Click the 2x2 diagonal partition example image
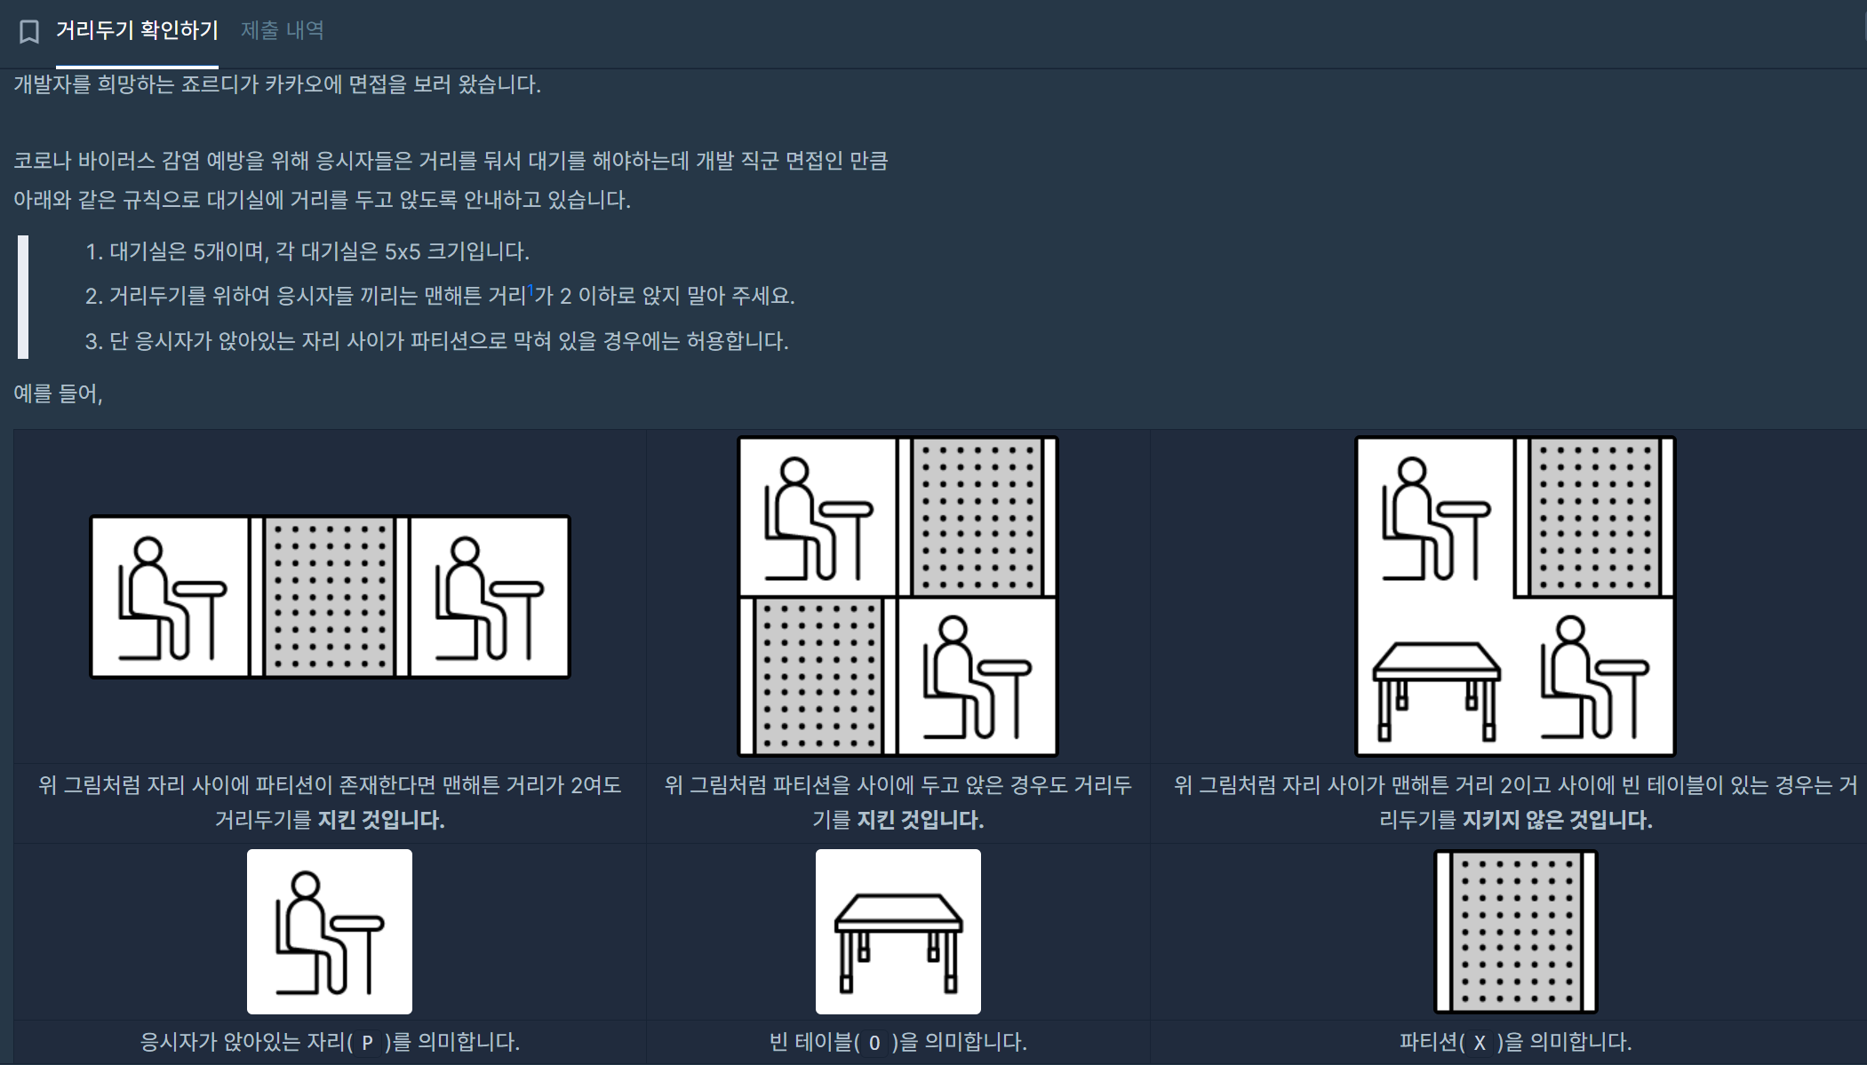This screenshot has height=1065, width=1867. coord(898,596)
